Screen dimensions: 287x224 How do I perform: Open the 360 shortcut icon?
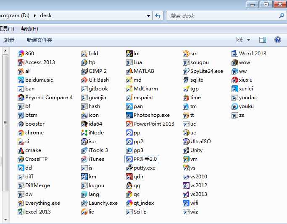coord(21,54)
